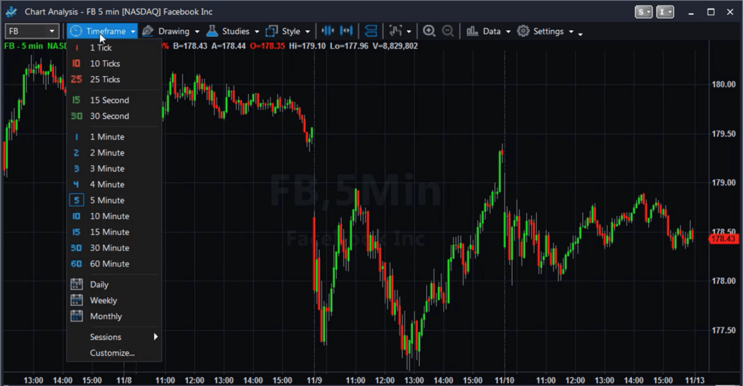Select the Daily timeframe
The height and width of the screenshot is (386, 743).
(114, 284)
